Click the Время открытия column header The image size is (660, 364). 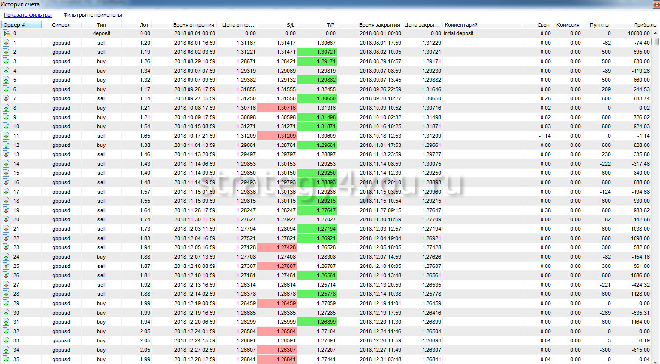click(193, 25)
